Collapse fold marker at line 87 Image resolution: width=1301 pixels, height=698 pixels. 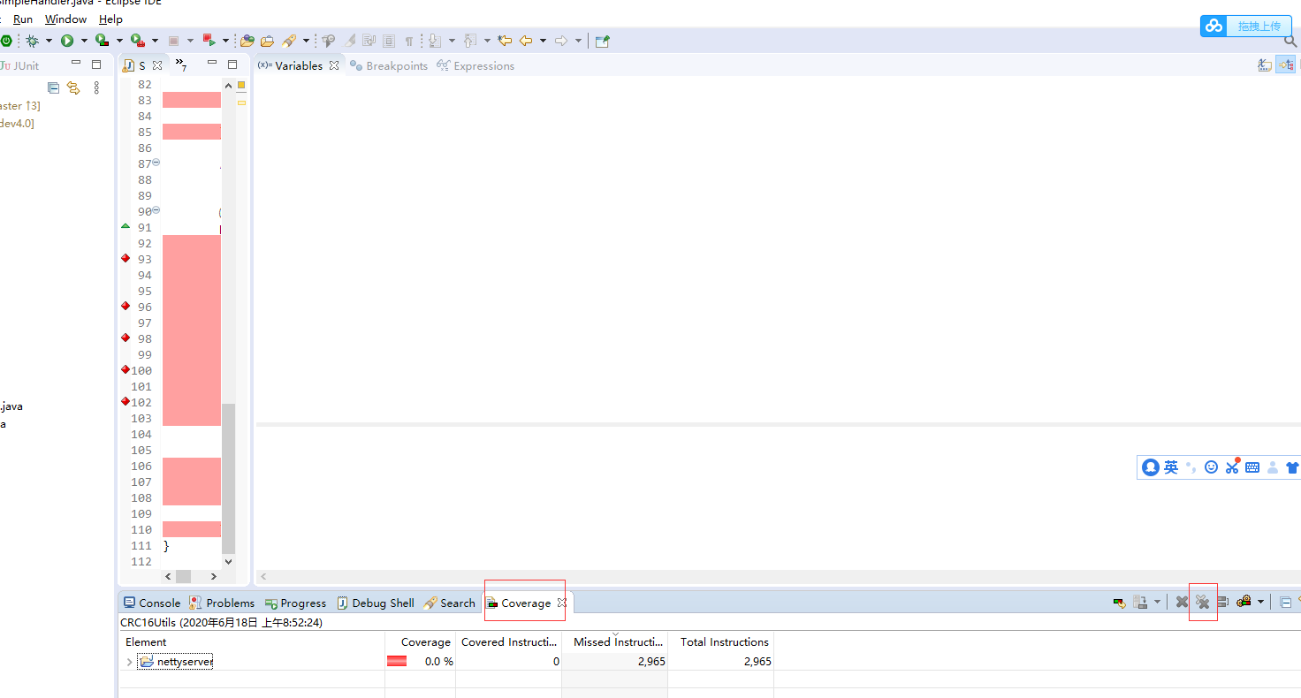click(156, 163)
